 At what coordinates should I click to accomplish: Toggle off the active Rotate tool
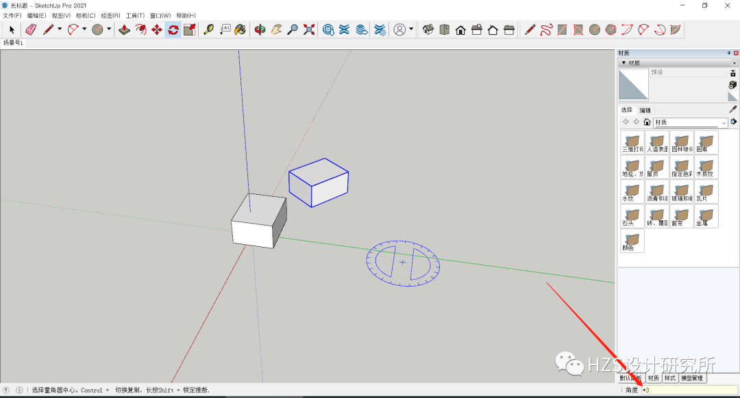point(173,29)
